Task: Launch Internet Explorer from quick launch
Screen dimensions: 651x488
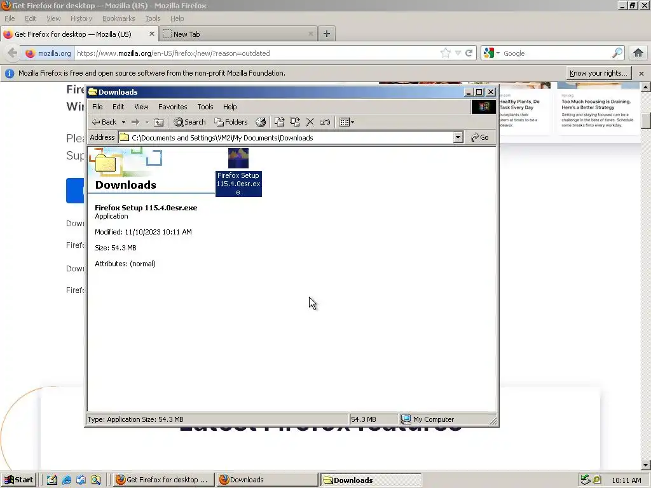Action: click(66, 480)
